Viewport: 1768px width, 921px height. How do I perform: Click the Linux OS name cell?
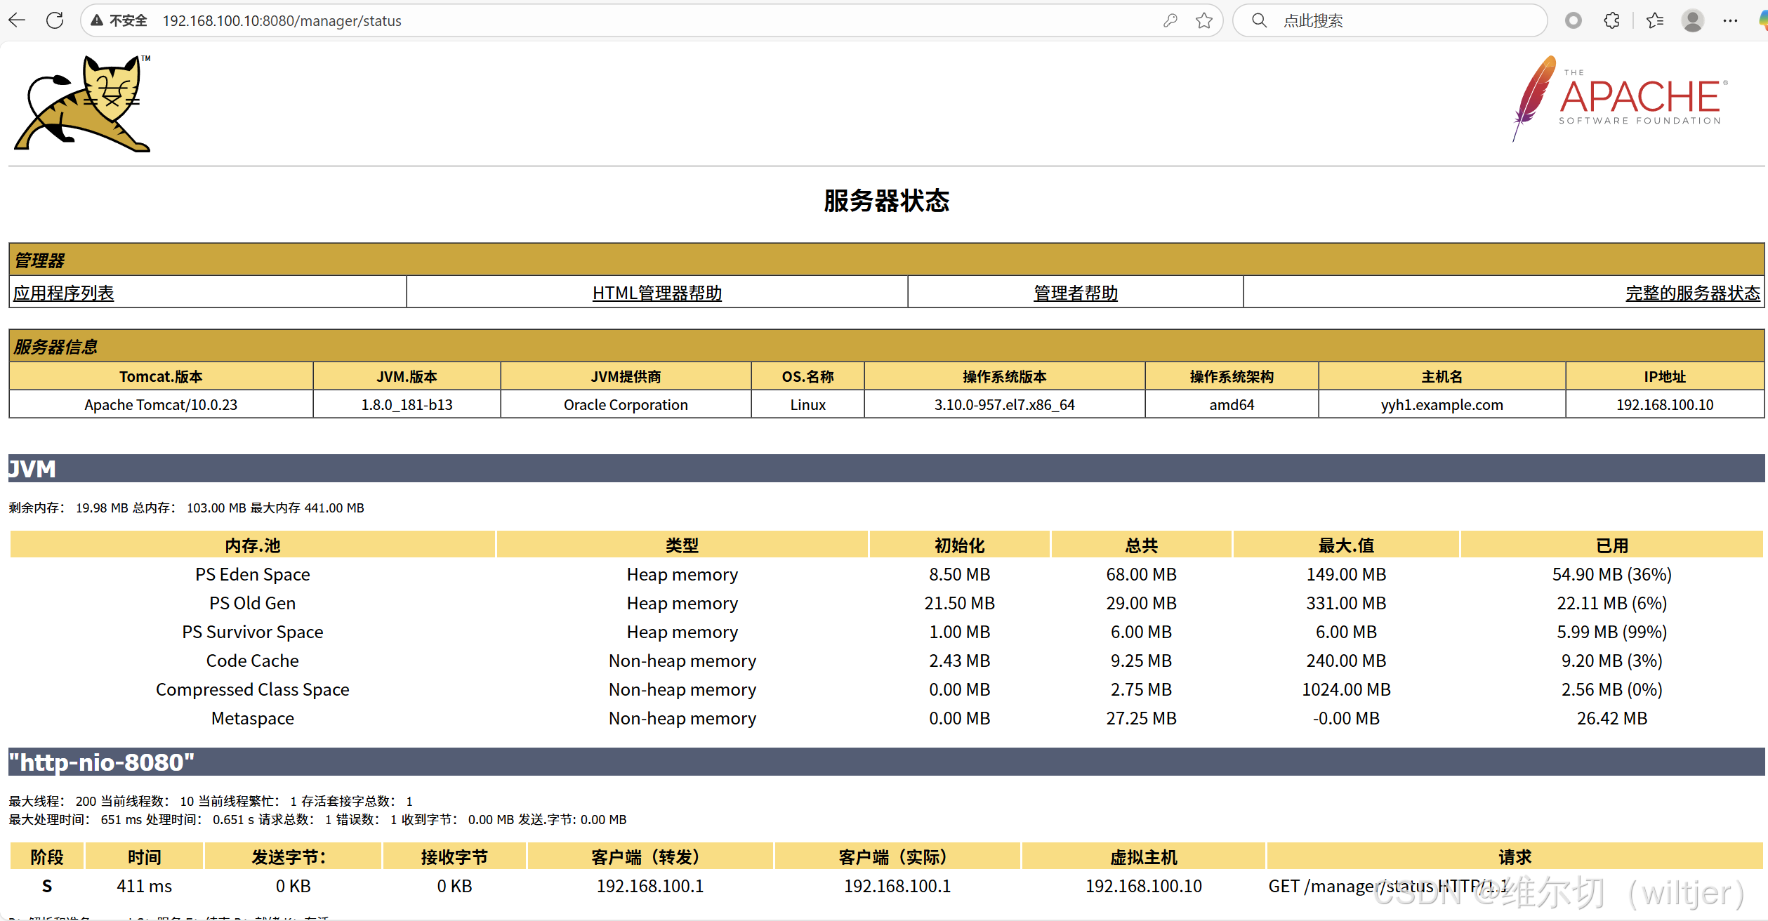pos(807,404)
